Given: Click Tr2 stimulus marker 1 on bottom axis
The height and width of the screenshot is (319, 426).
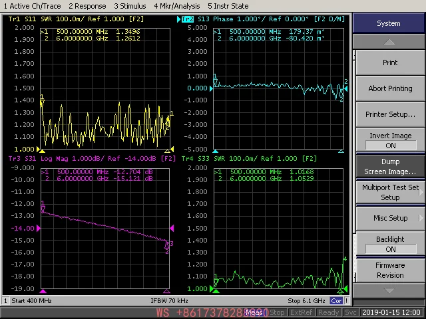Looking at the screenshot, I should (x=216, y=151).
